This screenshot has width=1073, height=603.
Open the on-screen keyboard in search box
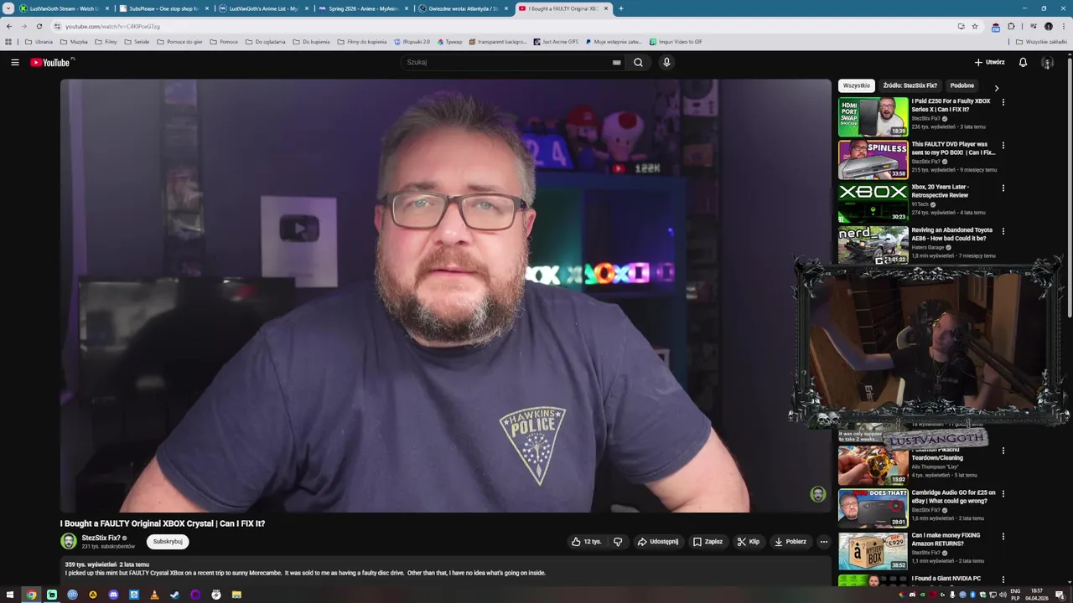pyautogui.click(x=616, y=62)
